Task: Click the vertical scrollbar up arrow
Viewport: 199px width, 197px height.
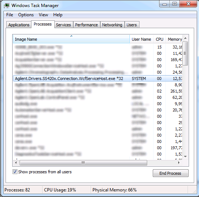Action: 185,38
